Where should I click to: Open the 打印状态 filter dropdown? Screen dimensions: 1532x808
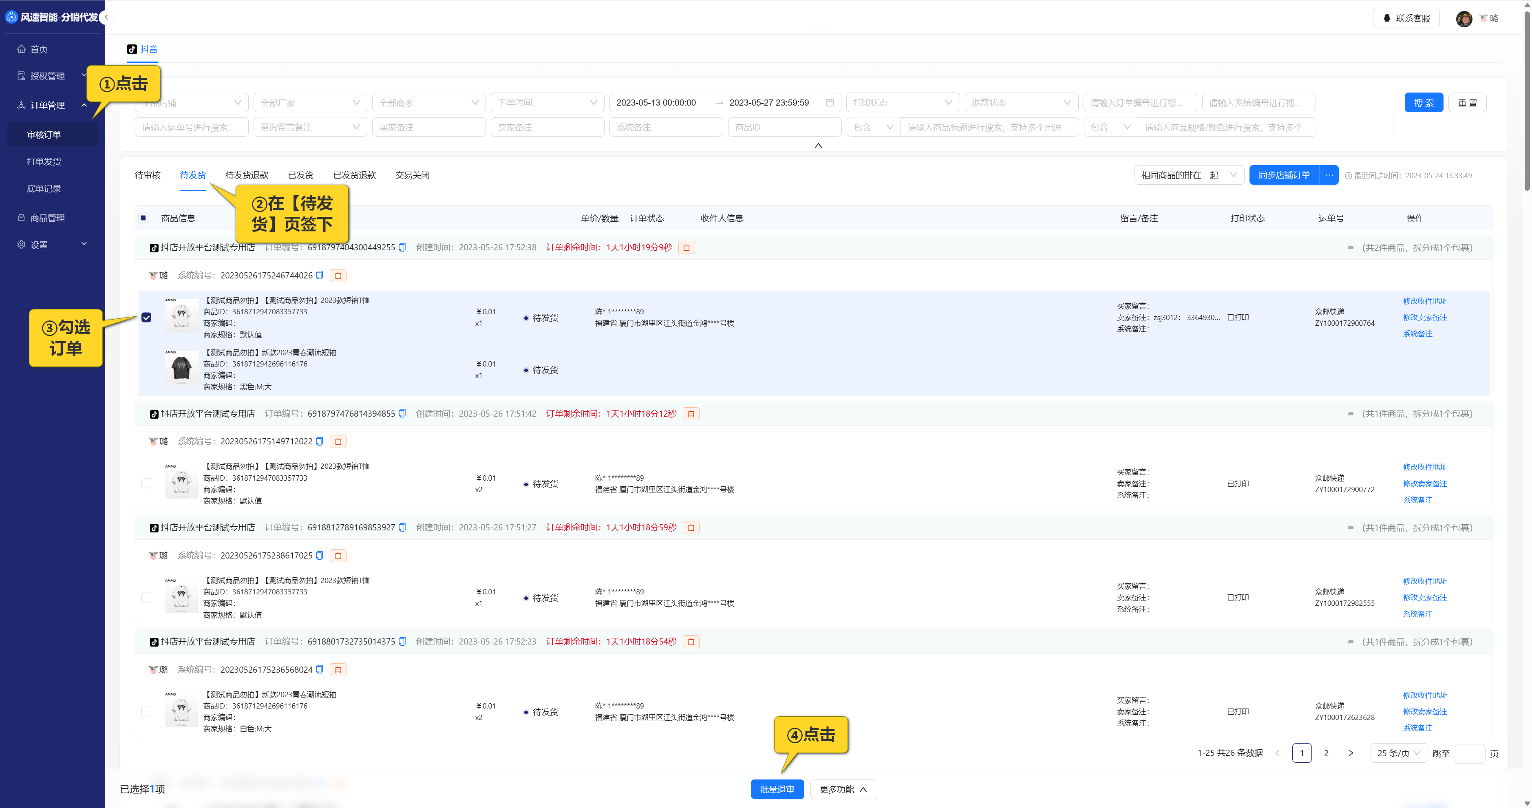tap(902, 103)
